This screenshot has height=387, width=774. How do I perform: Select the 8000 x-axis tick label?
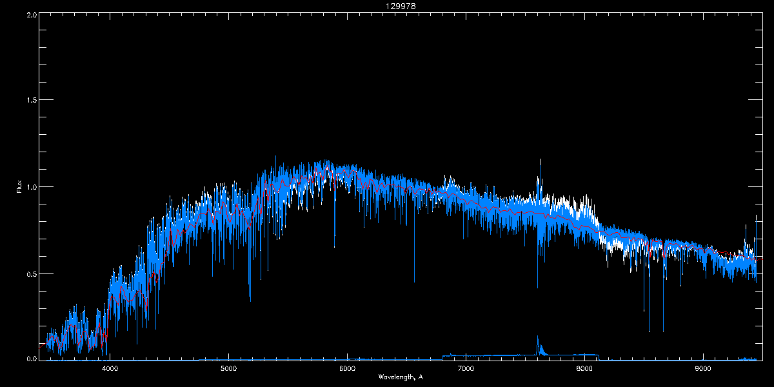point(584,368)
